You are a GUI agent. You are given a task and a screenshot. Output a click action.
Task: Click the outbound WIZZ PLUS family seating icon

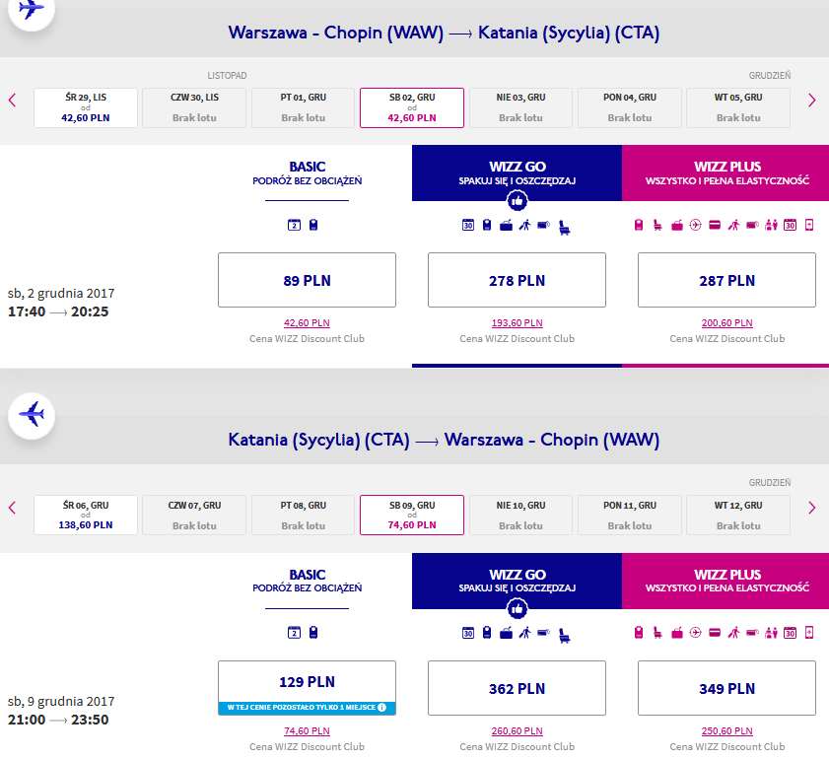click(772, 225)
